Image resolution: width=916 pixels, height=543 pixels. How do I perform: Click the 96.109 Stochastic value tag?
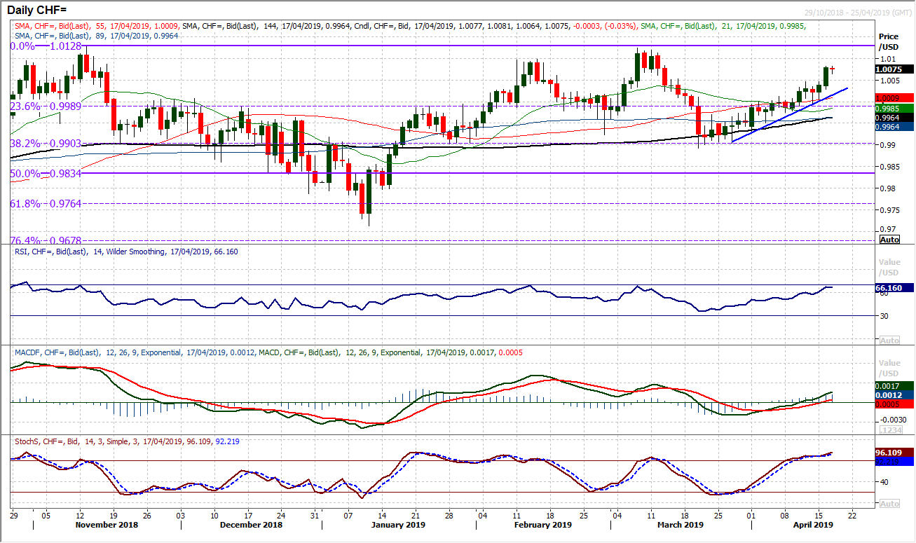(893, 453)
